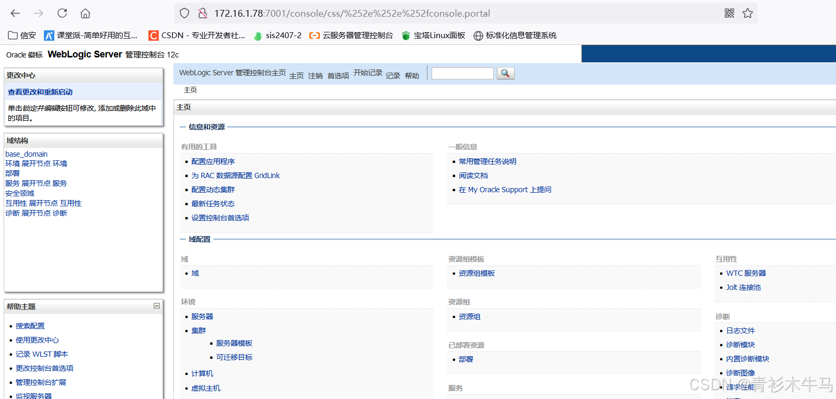Select base_domain in domain tree

point(26,154)
